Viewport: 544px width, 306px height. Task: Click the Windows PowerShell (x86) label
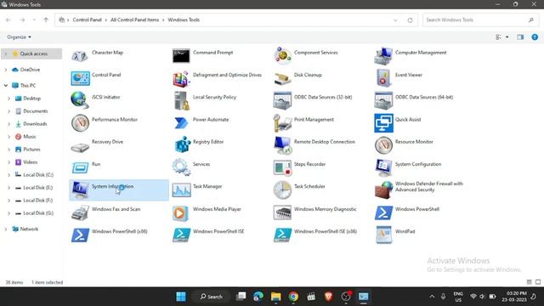(x=119, y=231)
